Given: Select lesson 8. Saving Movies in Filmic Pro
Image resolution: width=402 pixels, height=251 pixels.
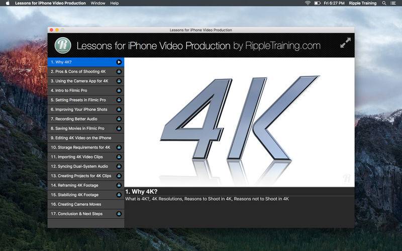Looking at the screenshot, I should coord(85,129).
